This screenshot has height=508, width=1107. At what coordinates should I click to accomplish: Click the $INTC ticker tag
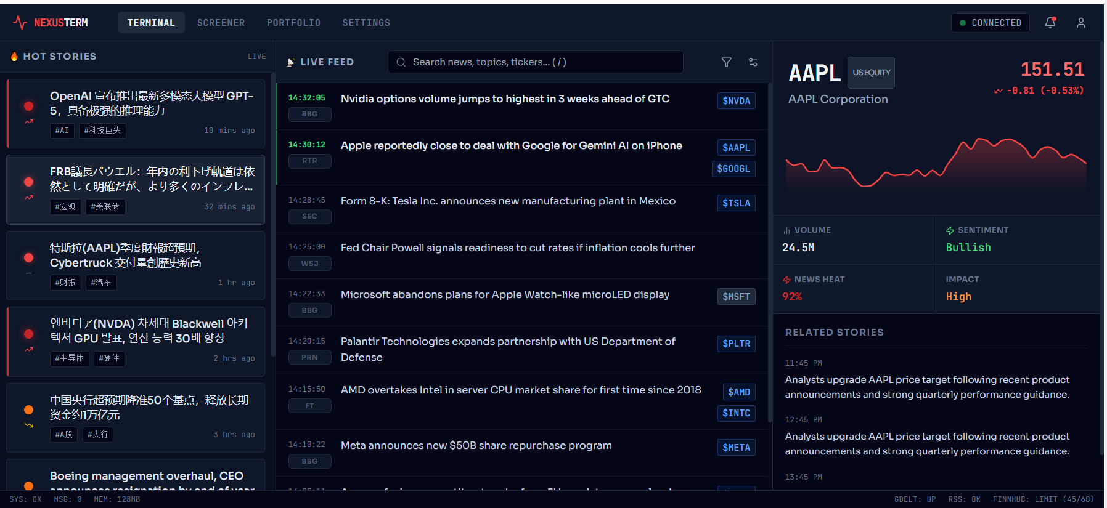[737, 413]
